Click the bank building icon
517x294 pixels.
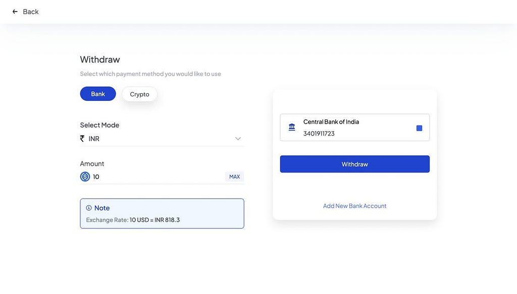292,127
